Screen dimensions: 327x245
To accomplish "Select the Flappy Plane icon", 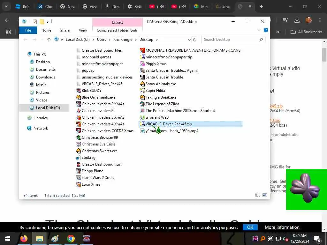I will [x=79, y=171].
